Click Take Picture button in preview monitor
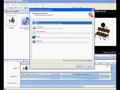This screenshot has height=90, width=120. pos(114,57)
